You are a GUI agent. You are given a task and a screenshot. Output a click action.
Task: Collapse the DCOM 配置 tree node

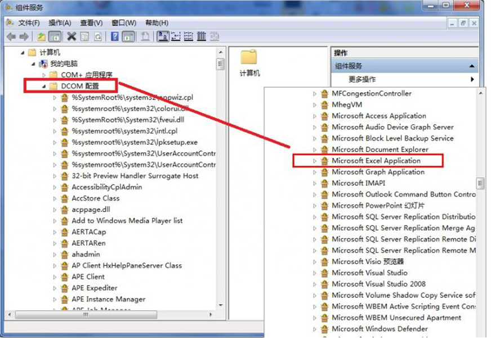click(x=44, y=86)
